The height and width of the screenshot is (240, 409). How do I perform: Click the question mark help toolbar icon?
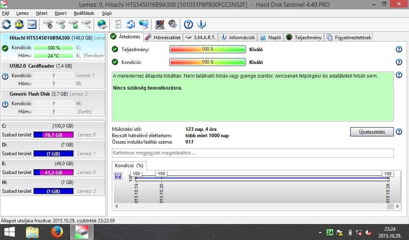tap(189, 24)
